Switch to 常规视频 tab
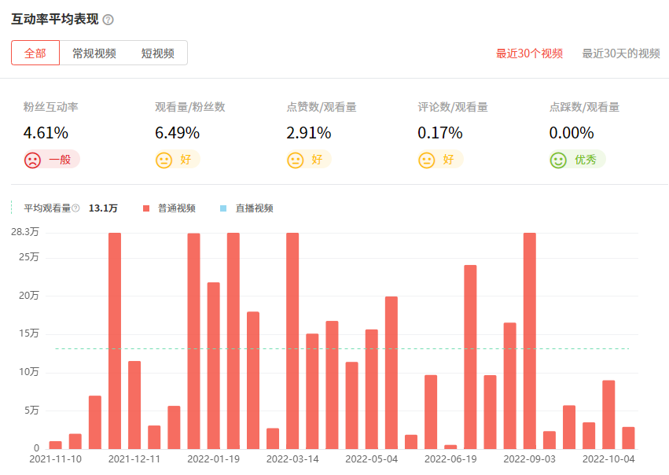The width and height of the screenshot is (669, 475). [x=94, y=53]
